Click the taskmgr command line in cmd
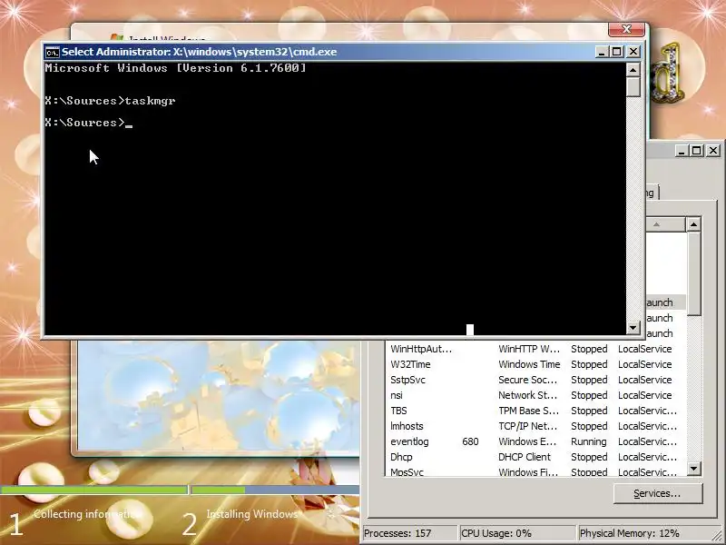 110,101
